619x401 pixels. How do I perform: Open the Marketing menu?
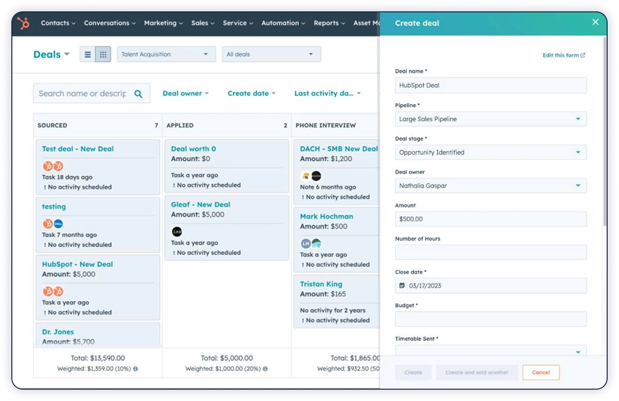164,23
